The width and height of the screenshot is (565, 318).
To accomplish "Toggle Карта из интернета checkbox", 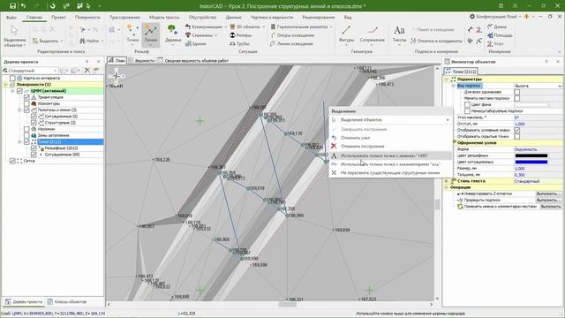I will coord(12,78).
